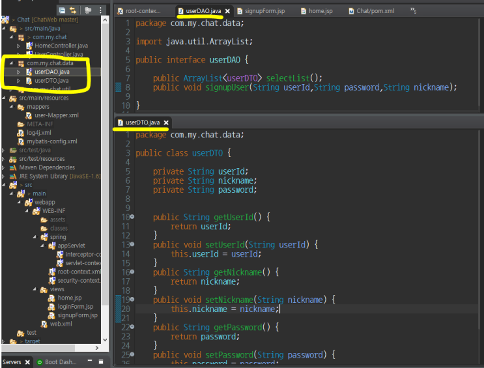Click the WEB-INF folder icon
Screen dimensions: 484x368
(x=36, y=211)
